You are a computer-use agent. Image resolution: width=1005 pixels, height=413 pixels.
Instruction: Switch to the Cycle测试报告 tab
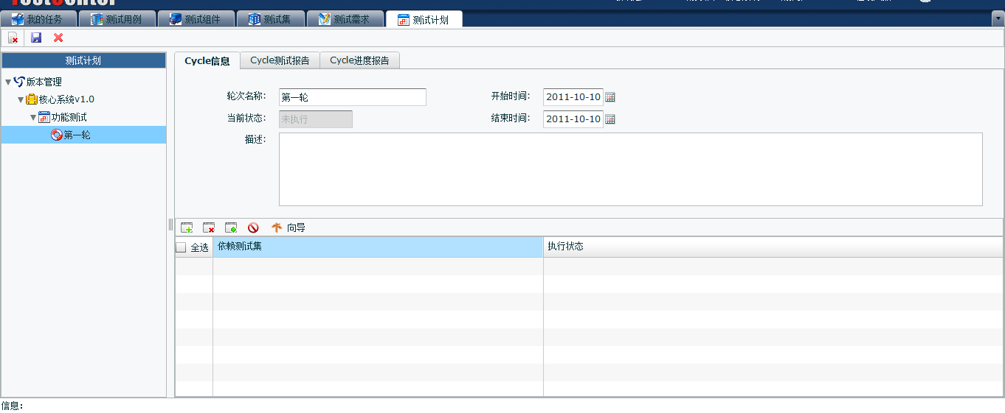pos(280,60)
